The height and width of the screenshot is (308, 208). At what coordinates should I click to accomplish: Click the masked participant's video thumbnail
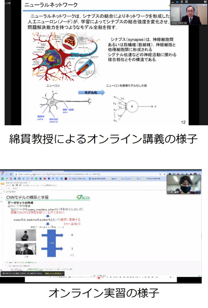click(184, 184)
